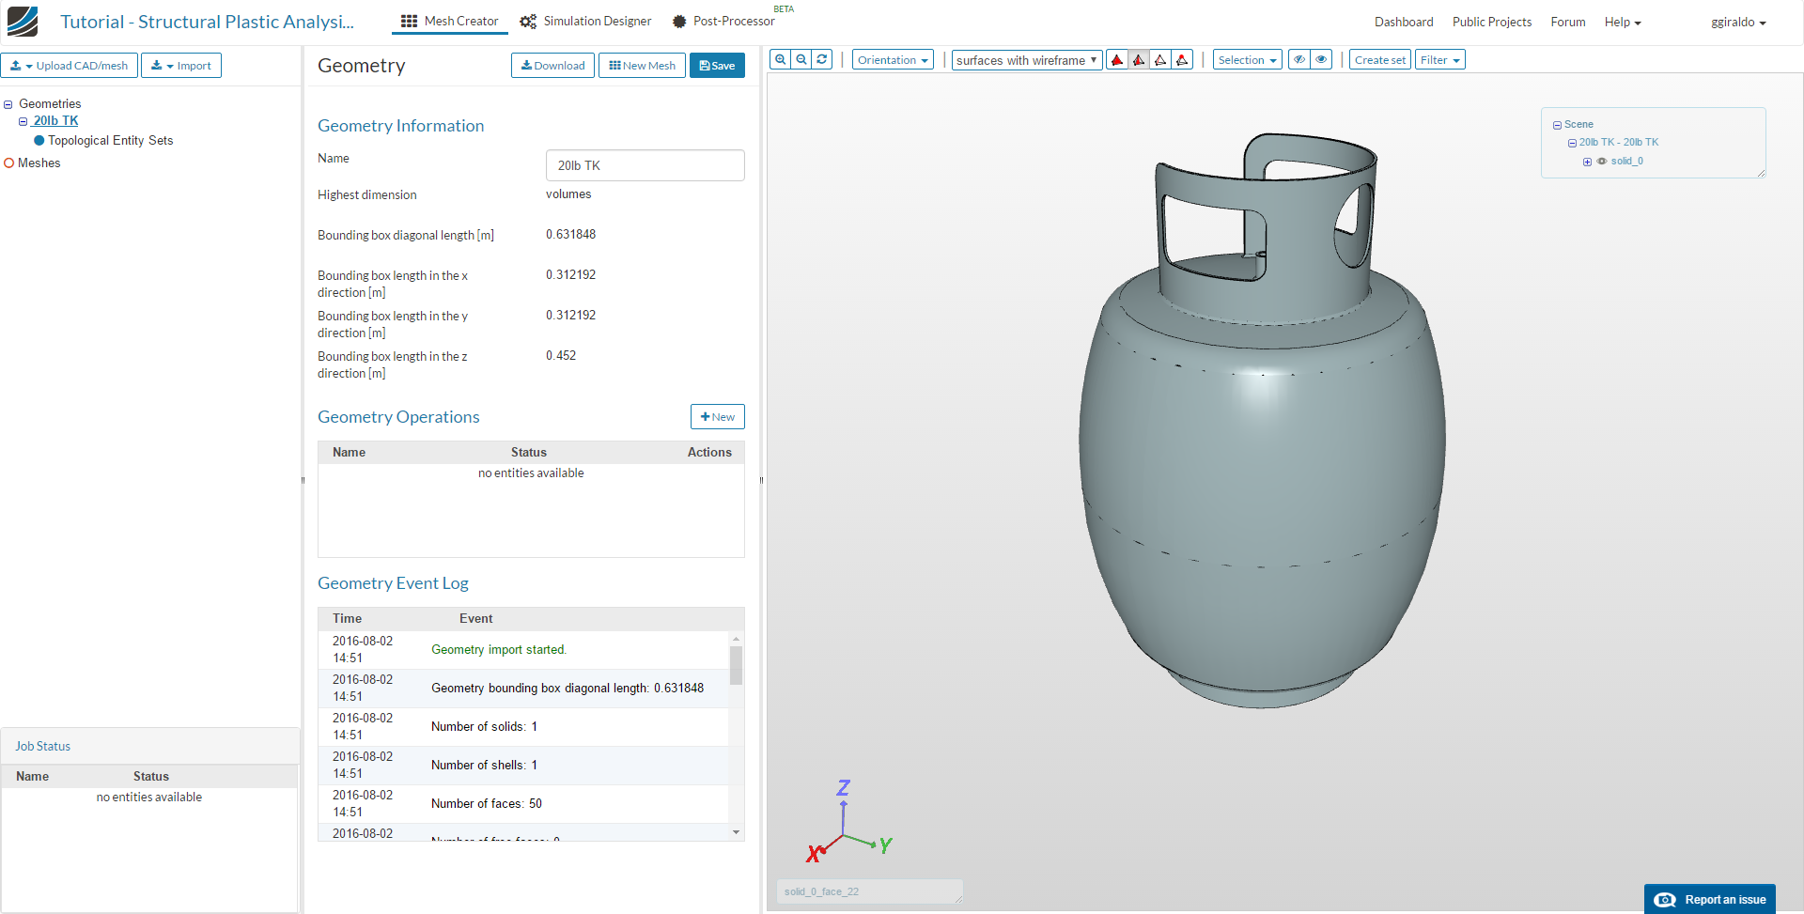
Task: Reset the 3D view with refresh icon
Action: [822, 59]
